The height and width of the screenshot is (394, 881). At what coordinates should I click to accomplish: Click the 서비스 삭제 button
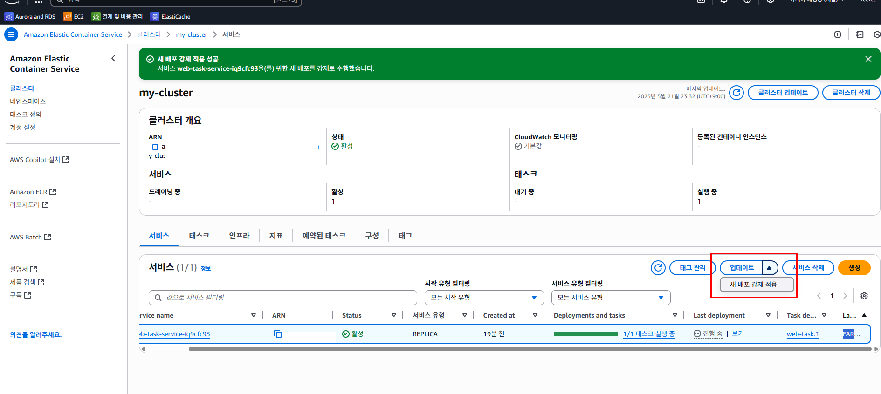point(808,268)
